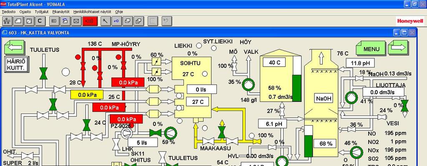
Task: Open the Ohje menu
Action: click(x=119, y=12)
